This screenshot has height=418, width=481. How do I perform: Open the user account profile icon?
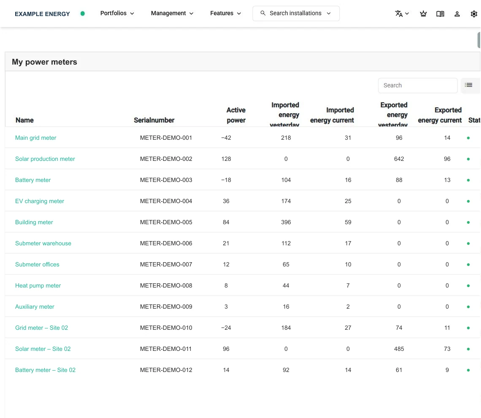coord(457,14)
